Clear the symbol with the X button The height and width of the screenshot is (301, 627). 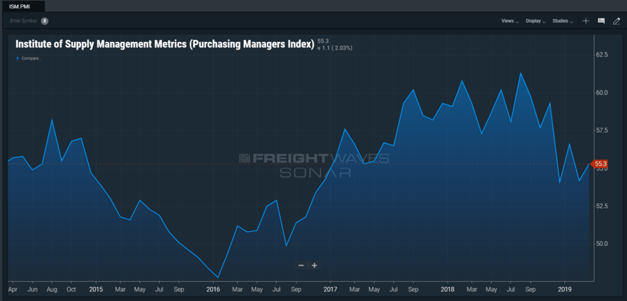pos(45,21)
